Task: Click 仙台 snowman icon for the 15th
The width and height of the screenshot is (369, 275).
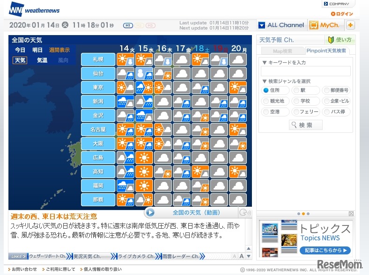Action: tap(144, 73)
